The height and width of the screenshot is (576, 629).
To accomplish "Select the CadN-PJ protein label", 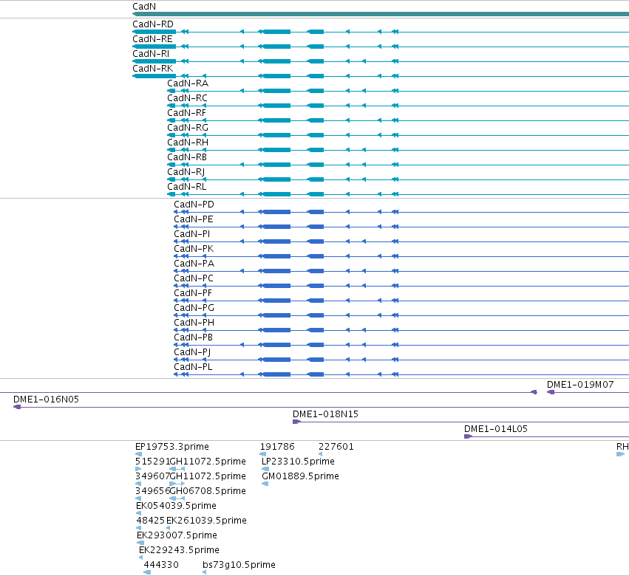I will click(x=192, y=352).
